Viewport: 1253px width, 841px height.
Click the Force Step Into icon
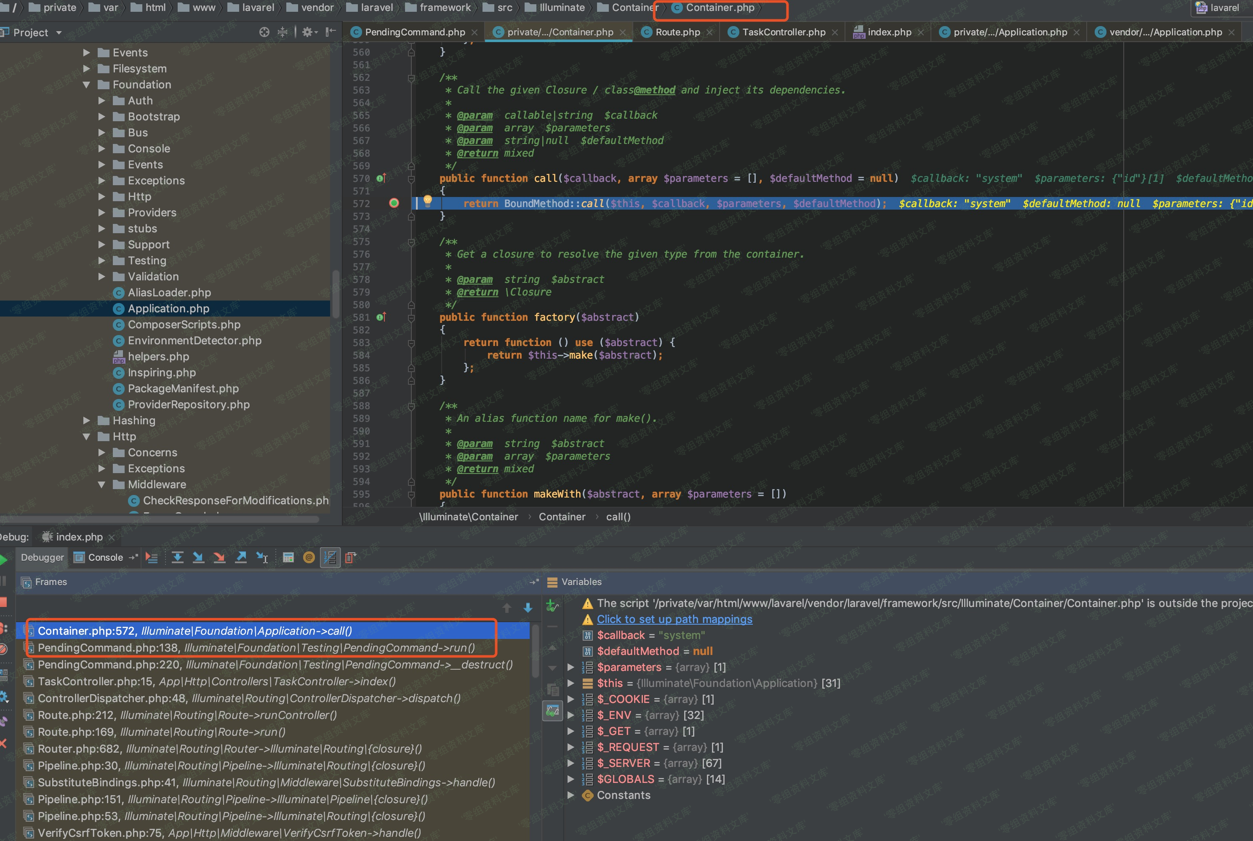point(219,558)
